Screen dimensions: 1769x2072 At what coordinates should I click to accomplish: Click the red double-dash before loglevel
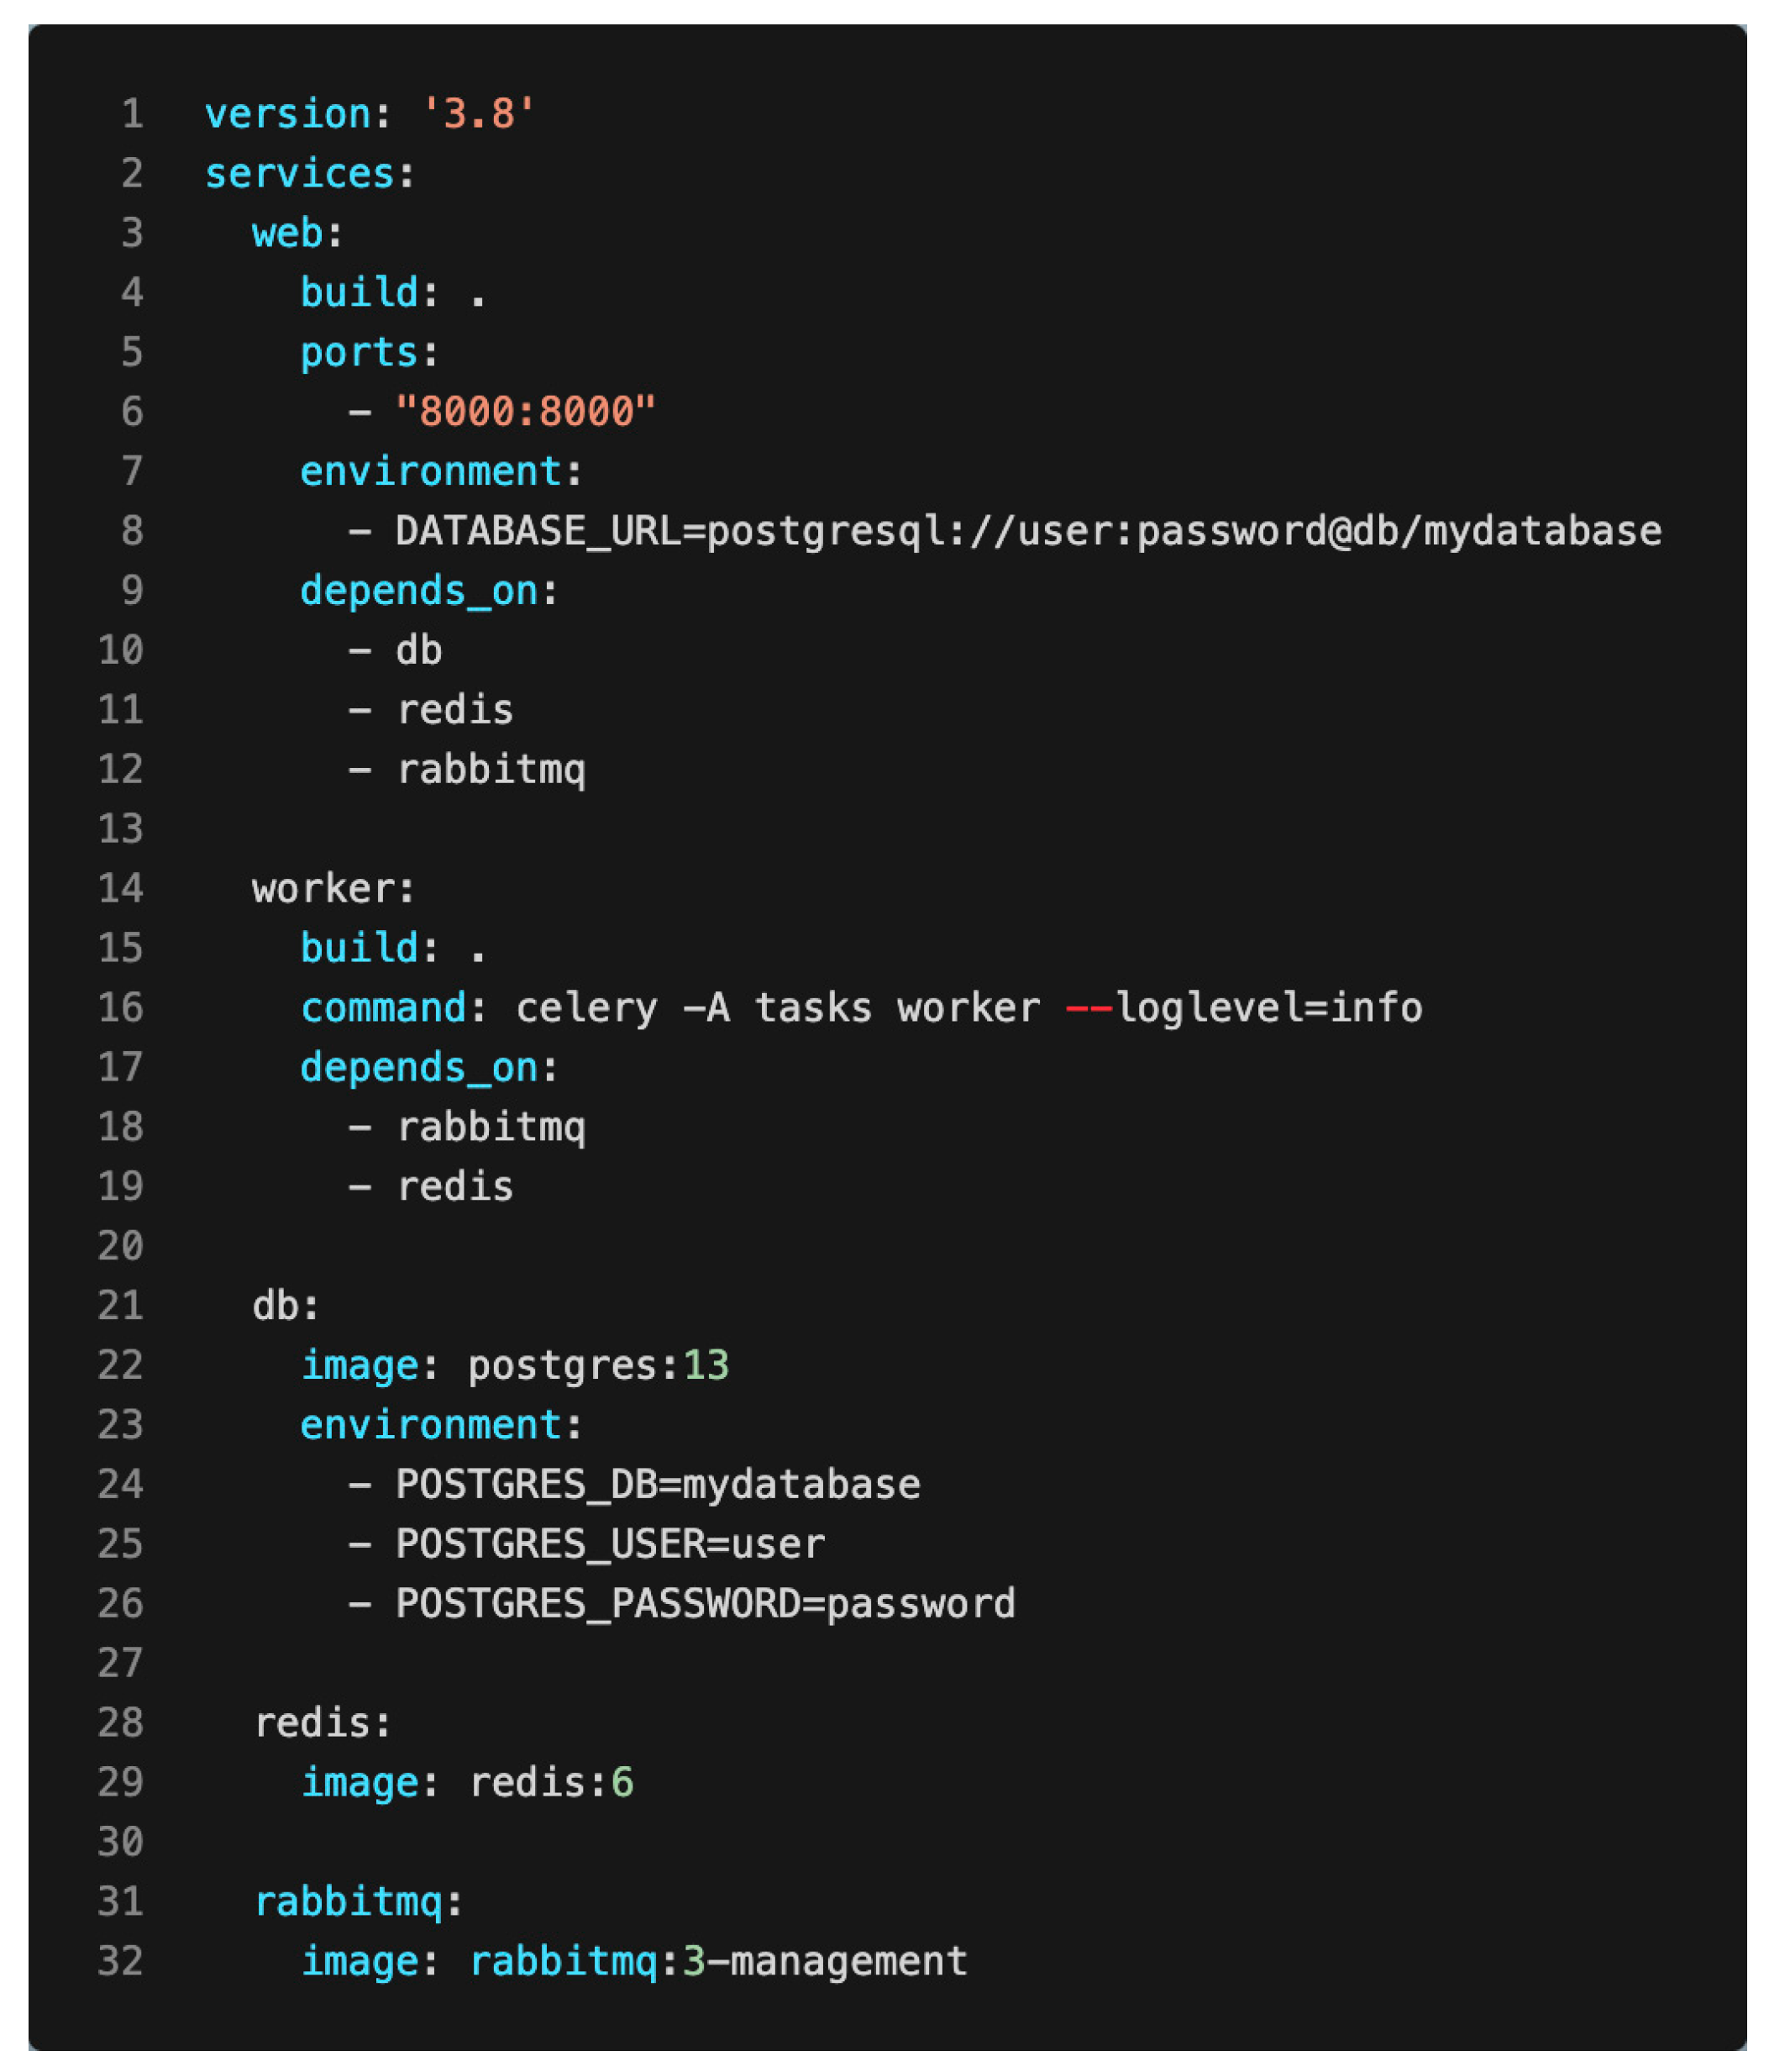1088,1008
